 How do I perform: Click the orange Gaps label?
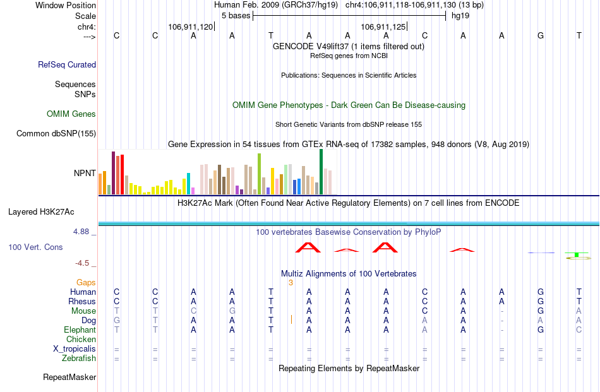pos(86,282)
